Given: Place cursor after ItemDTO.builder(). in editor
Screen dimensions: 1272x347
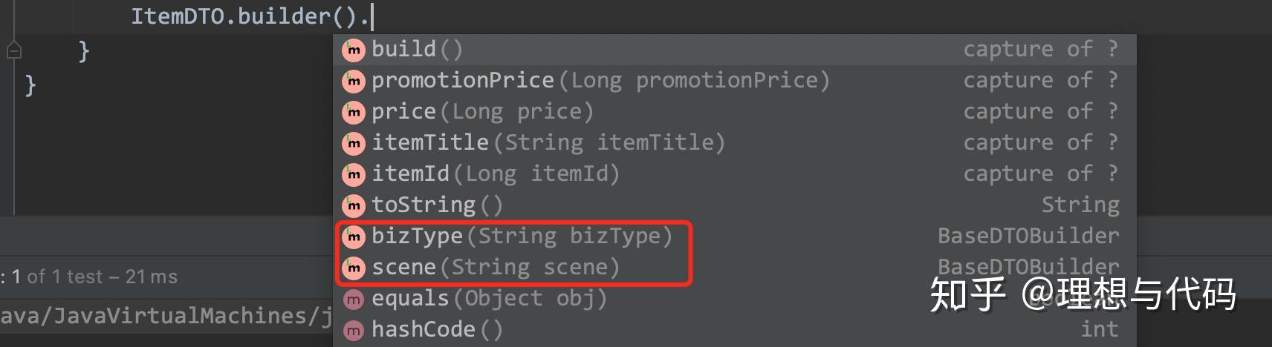Looking at the screenshot, I should point(371,16).
